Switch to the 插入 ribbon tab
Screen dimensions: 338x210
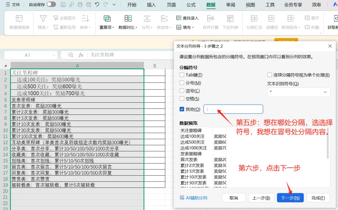click(151, 5)
